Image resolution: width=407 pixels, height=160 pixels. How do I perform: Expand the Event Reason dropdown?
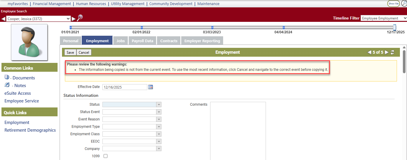pos(159,119)
